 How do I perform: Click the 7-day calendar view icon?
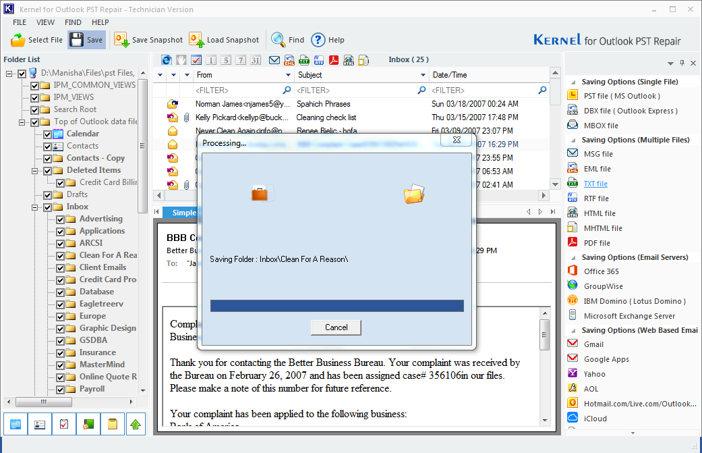[x=241, y=60]
